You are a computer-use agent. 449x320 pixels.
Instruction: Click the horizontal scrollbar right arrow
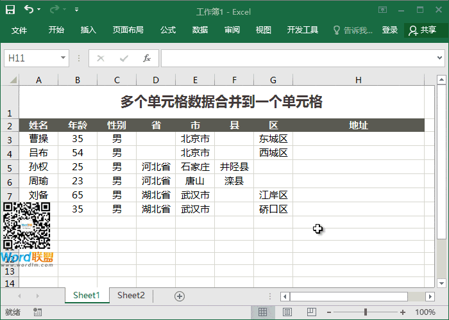[x=430, y=296]
